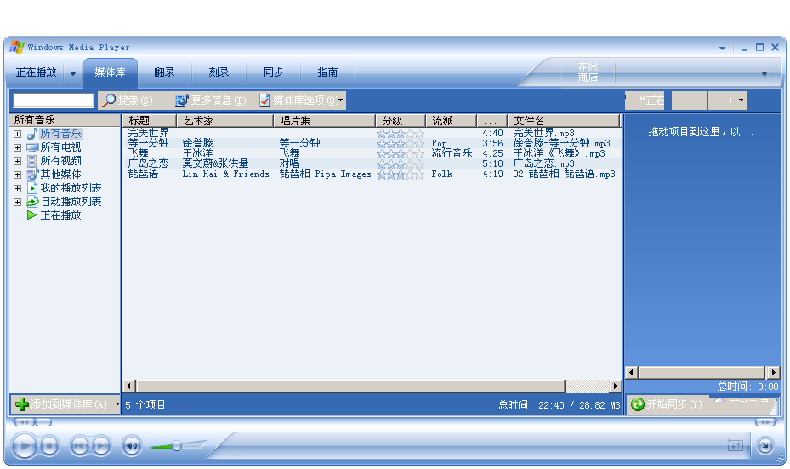Expand Auto Playlists (自动播放列表) node

[x=17, y=203]
